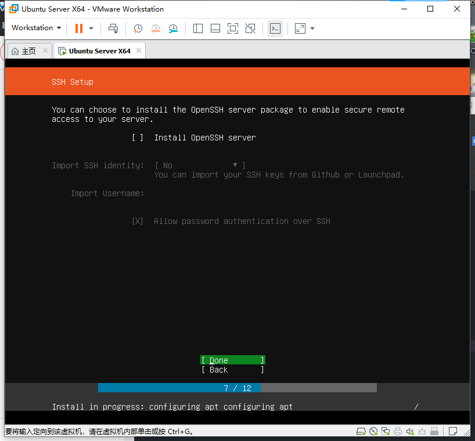Screen dimensions: 475x441
Task: Click the VMware Workstation title bar icon
Action: coord(13,9)
